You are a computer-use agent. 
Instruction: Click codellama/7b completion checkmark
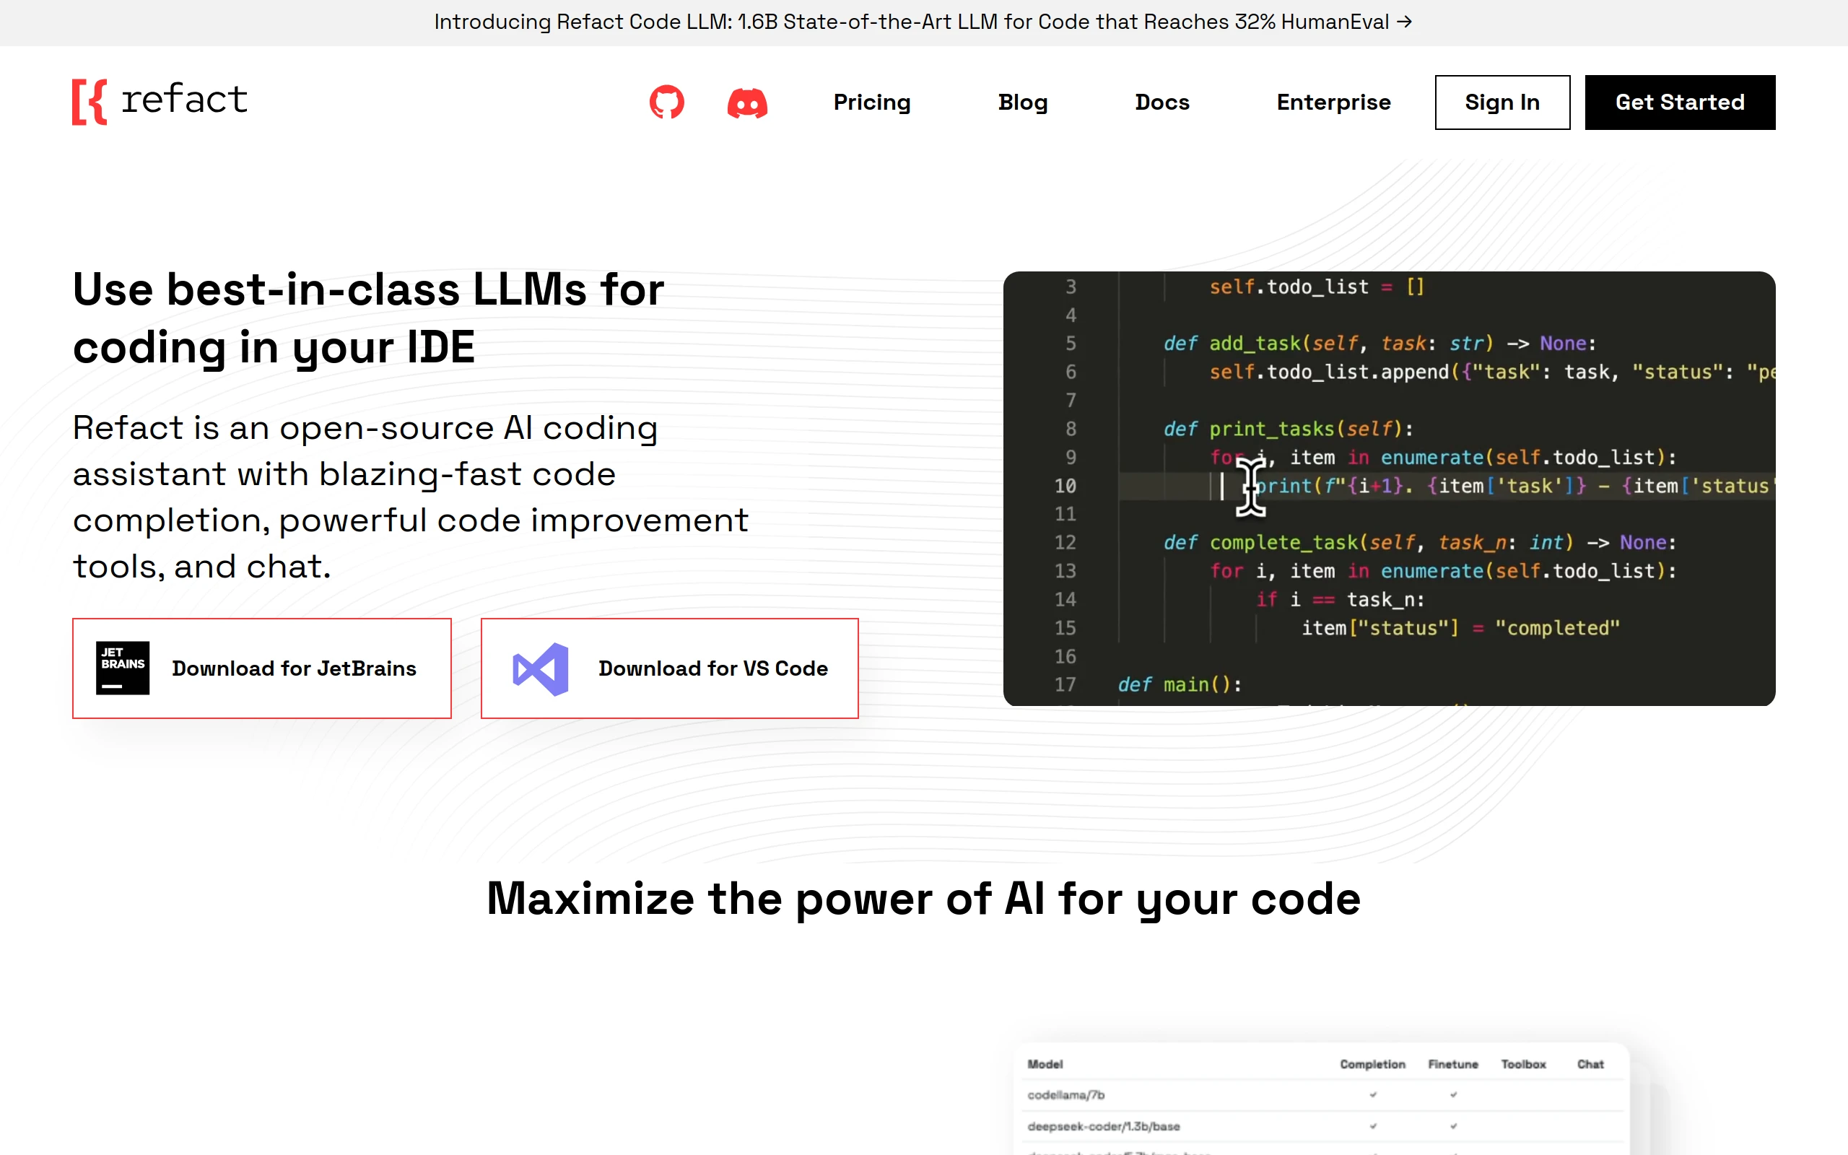pyautogui.click(x=1372, y=1094)
